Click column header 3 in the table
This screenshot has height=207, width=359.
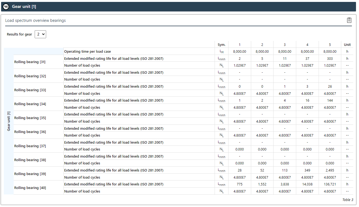pyautogui.click(x=284, y=44)
